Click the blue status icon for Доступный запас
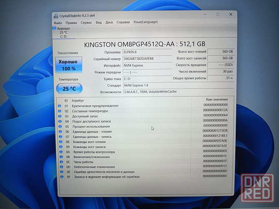This screenshot has height=209, width=279. 60,116
